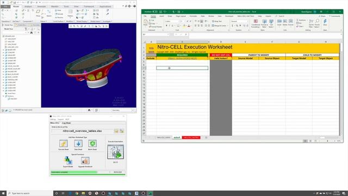
Task: Toggle AutoSave switch in Excel title bar
Action: click(x=155, y=12)
